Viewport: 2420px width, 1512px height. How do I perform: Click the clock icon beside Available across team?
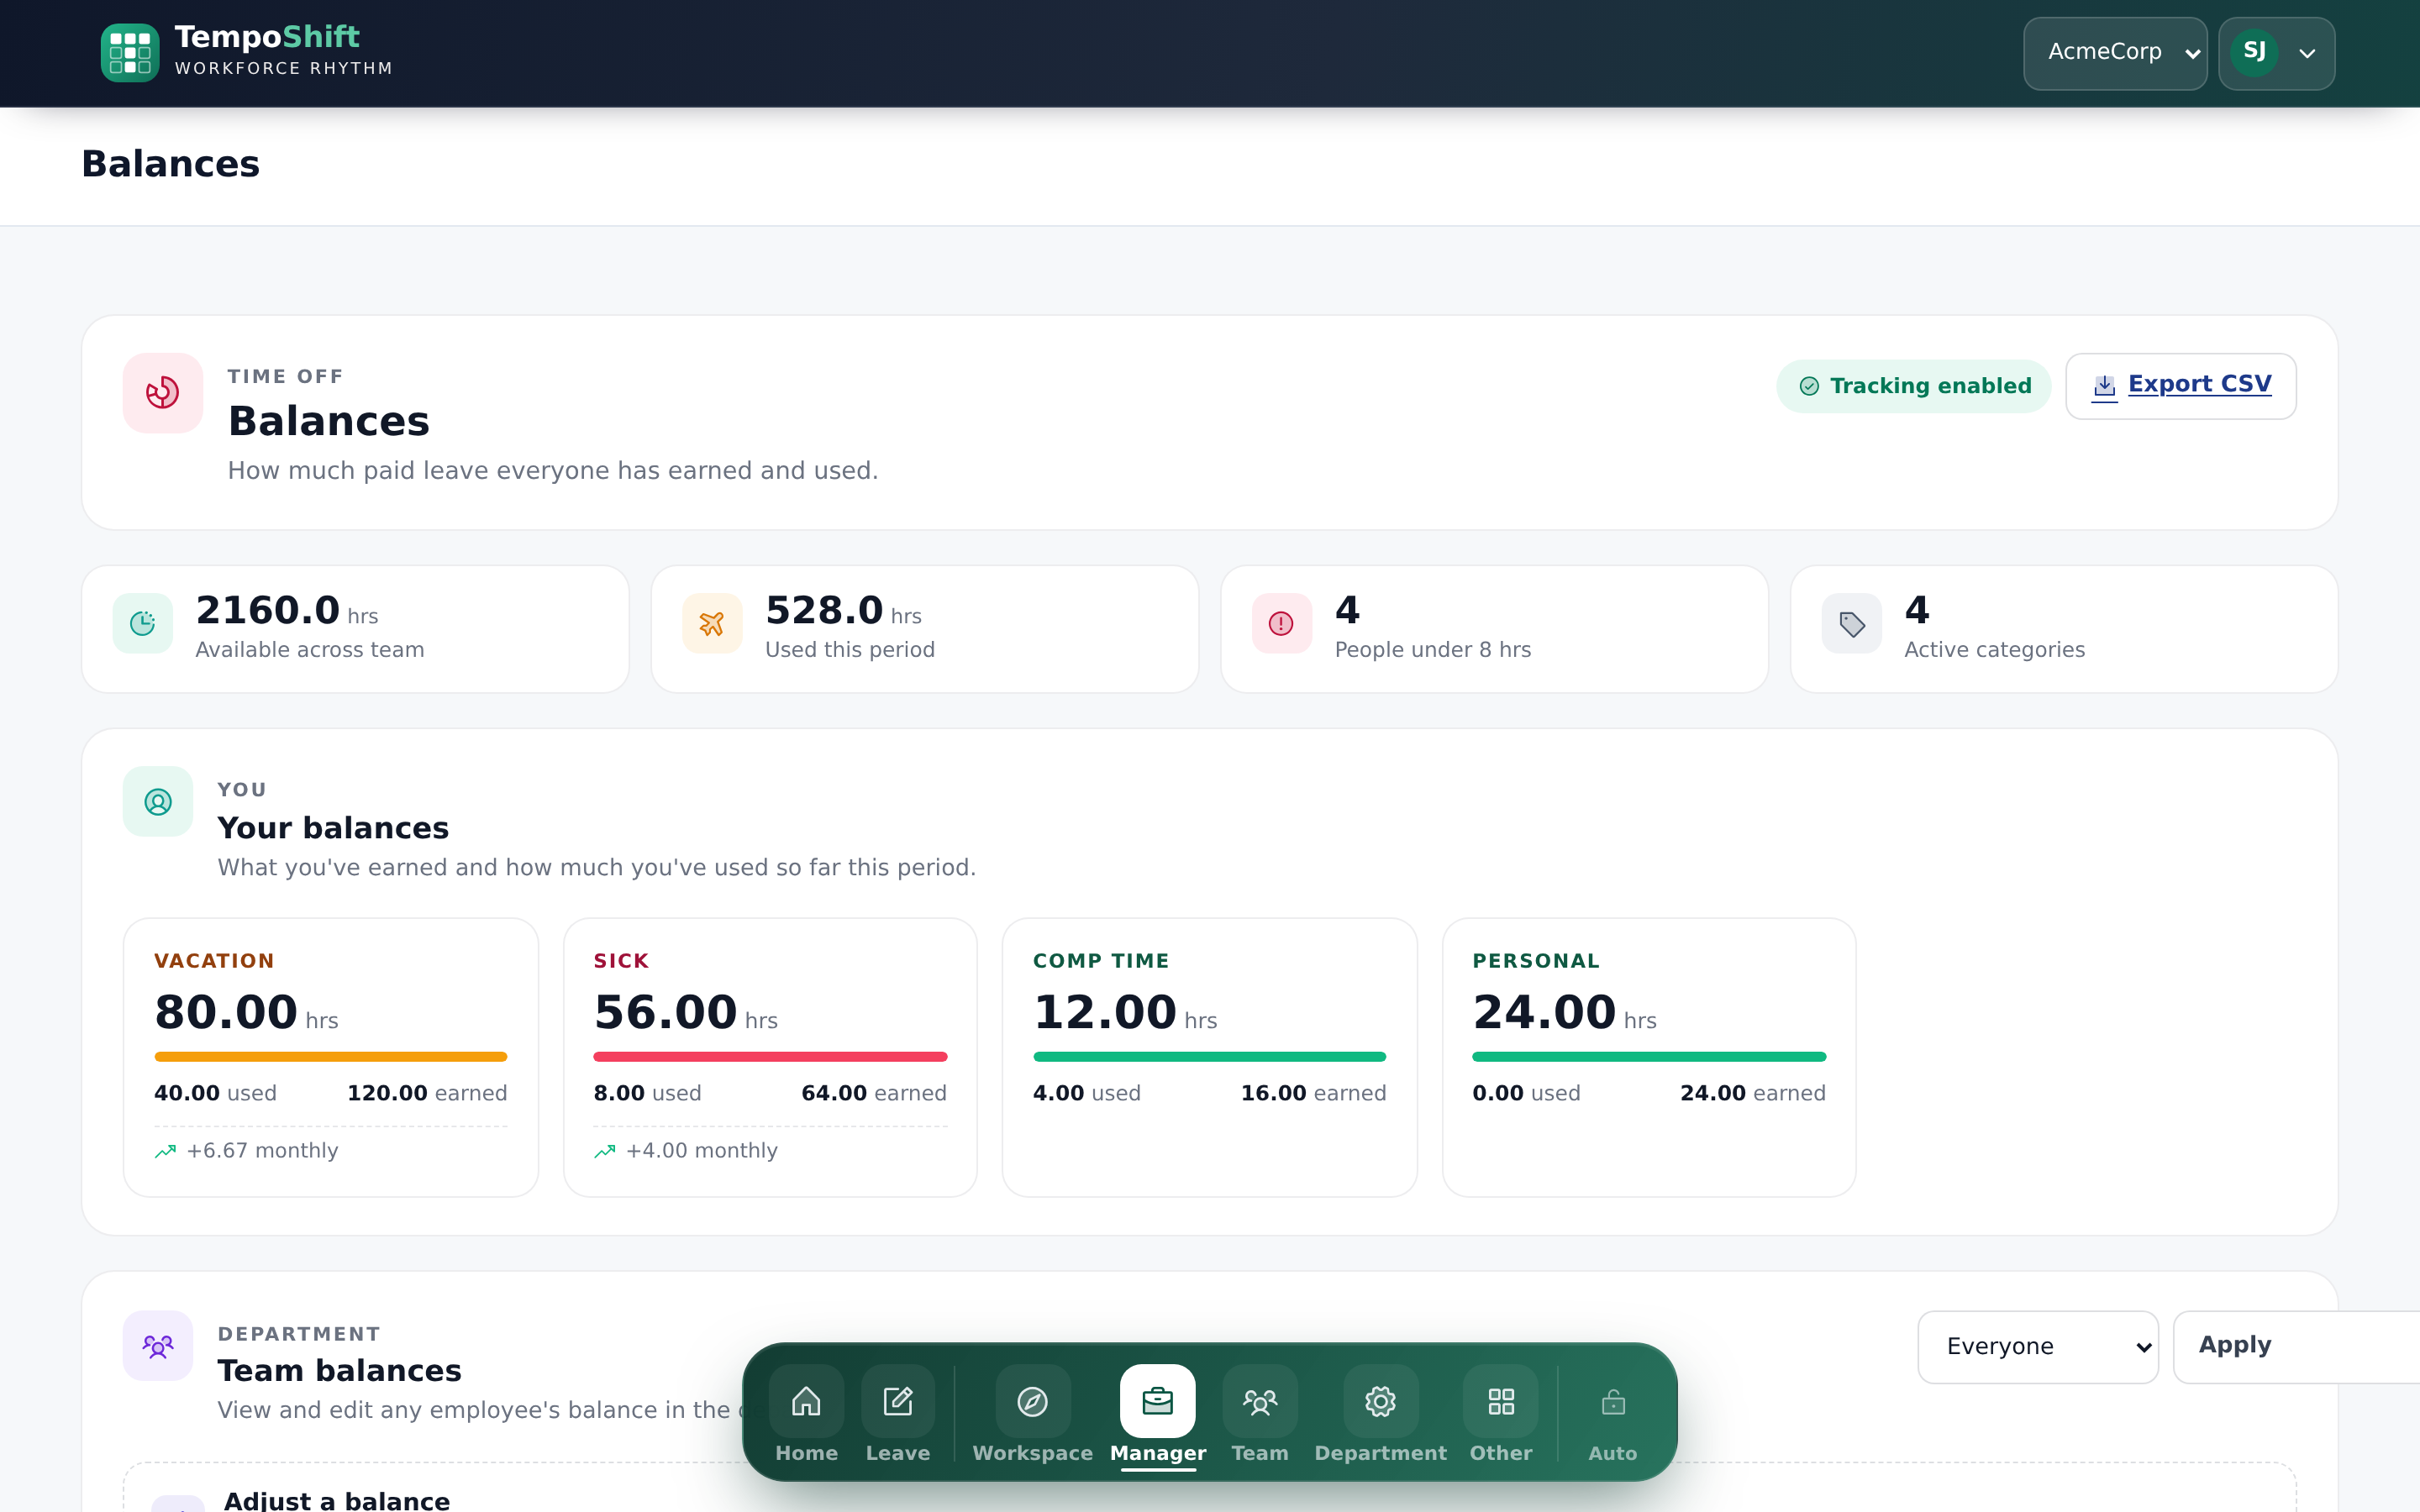click(x=143, y=624)
